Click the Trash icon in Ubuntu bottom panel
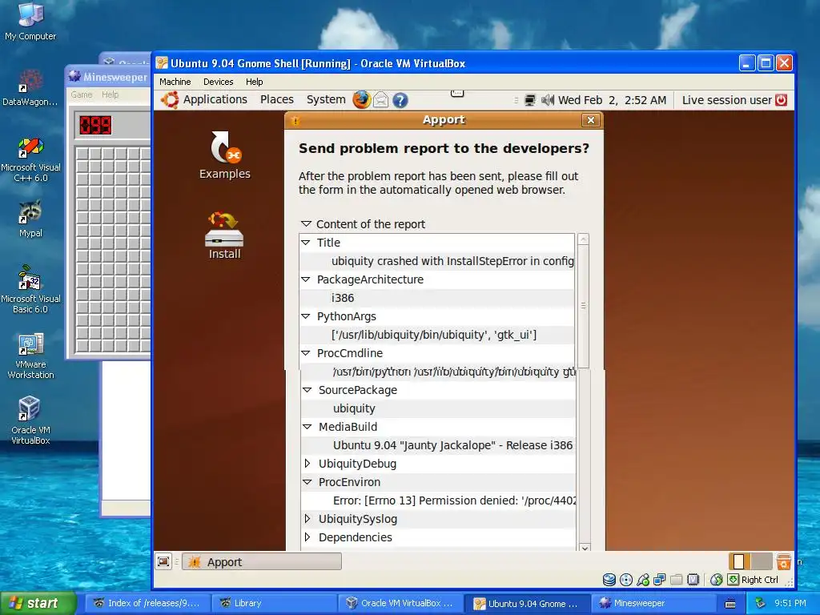Screen dimensions: 820x615 pyautogui.click(x=783, y=561)
